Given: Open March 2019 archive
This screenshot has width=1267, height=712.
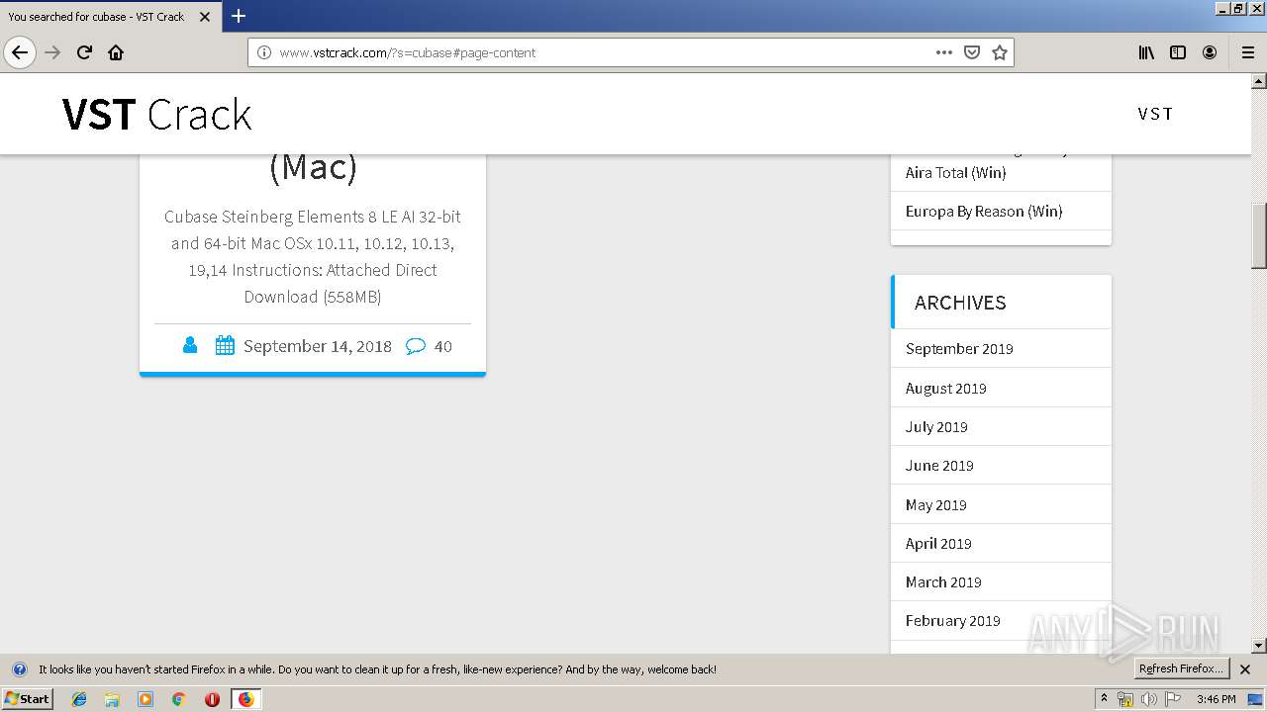Looking at the screenshot, I should pyautogui.click(x=943, y=581).
